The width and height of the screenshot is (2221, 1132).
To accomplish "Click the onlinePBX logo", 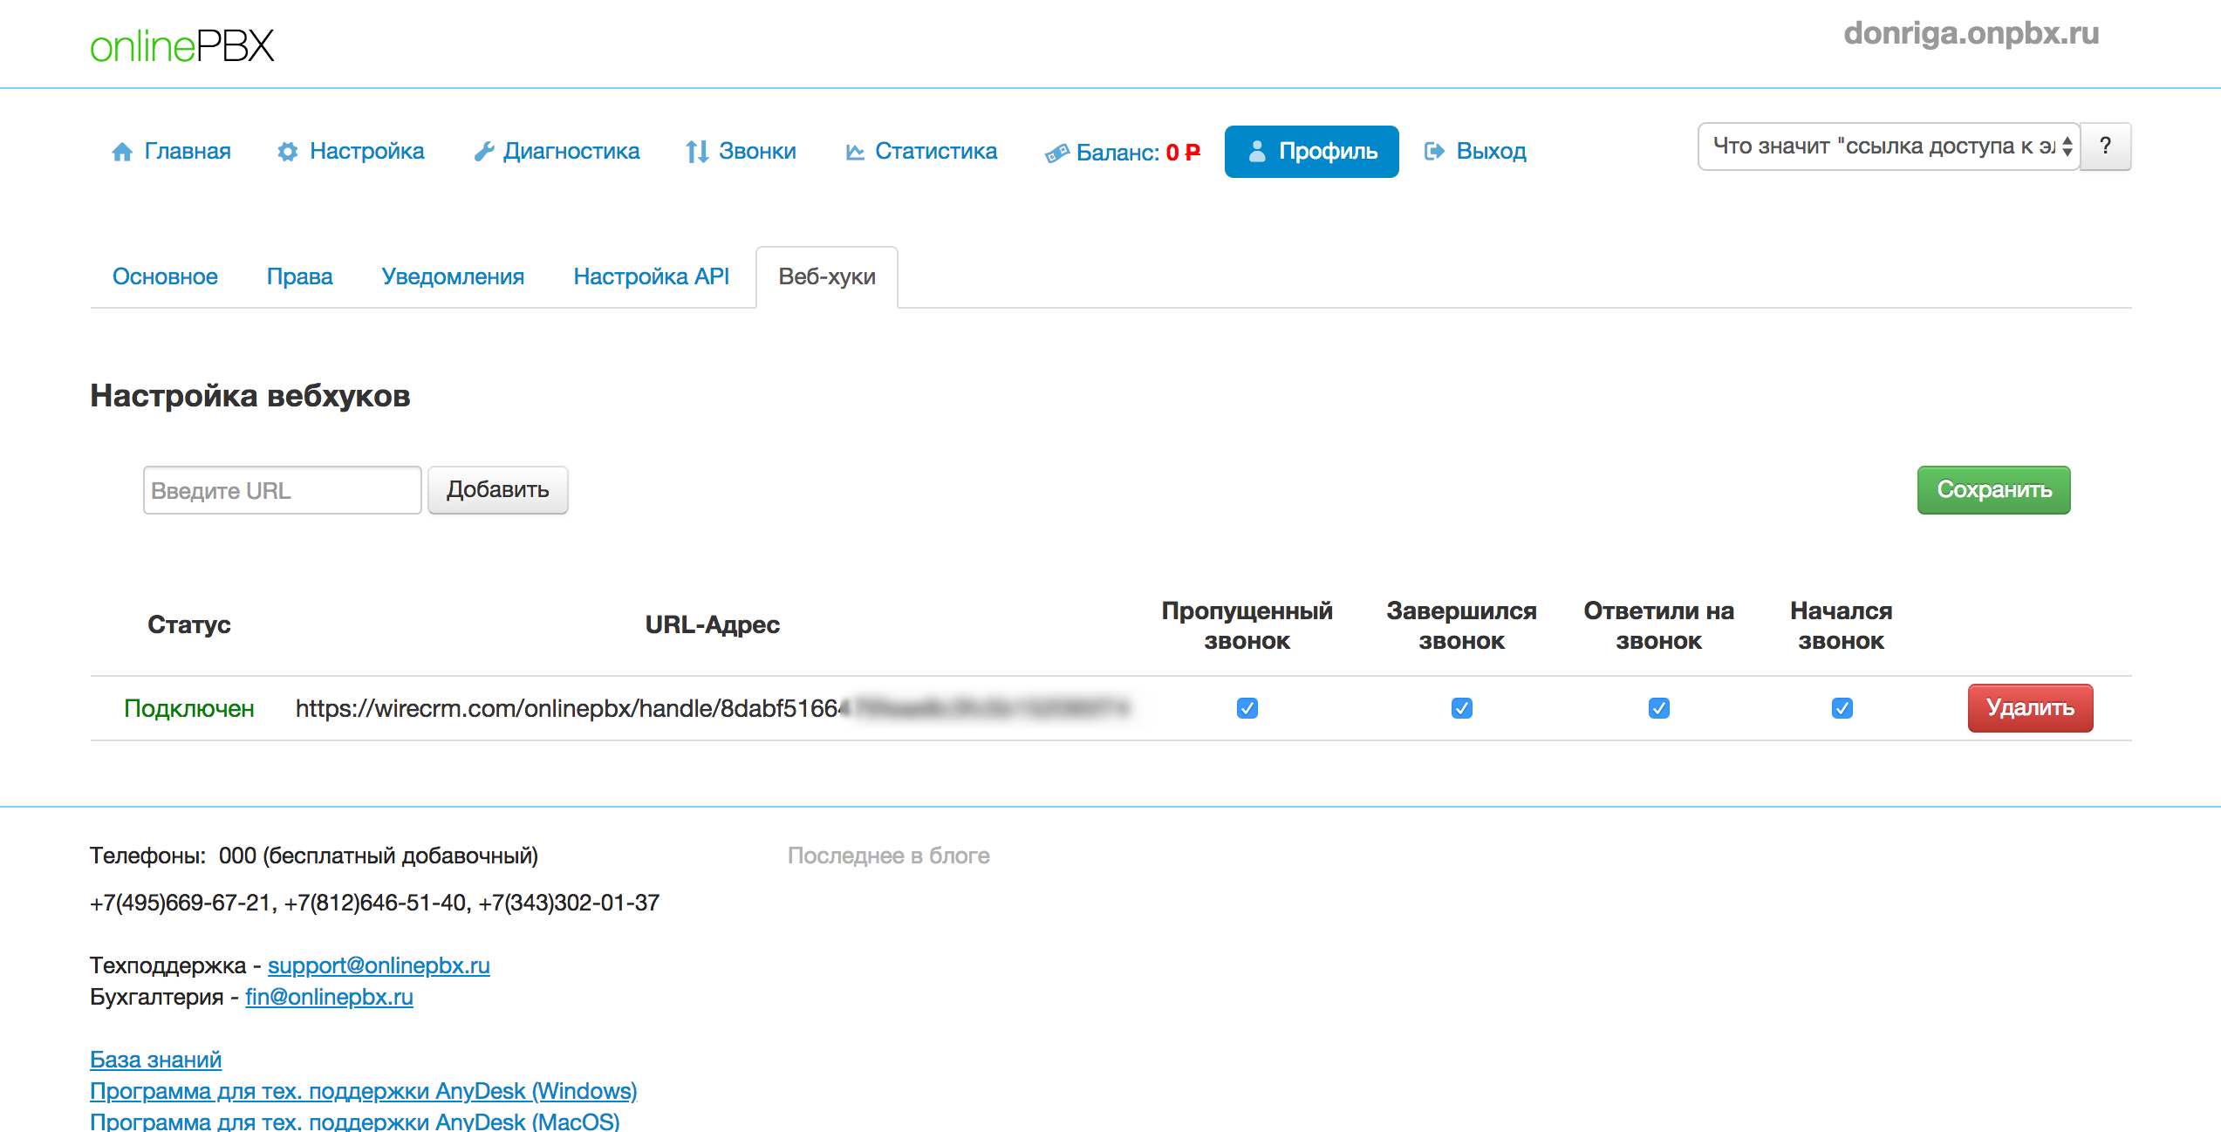I will [x=182, y=46].
